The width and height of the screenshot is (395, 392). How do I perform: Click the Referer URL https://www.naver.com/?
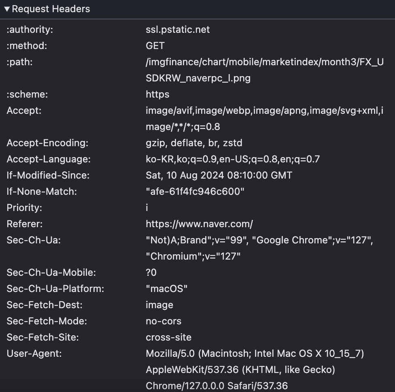pyautogui.click(x=199, y=224)
